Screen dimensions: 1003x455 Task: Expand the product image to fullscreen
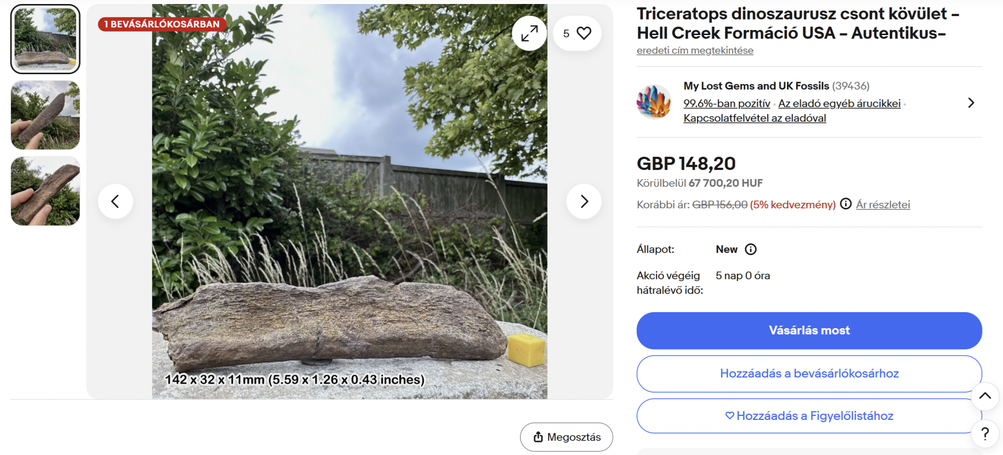529,34
